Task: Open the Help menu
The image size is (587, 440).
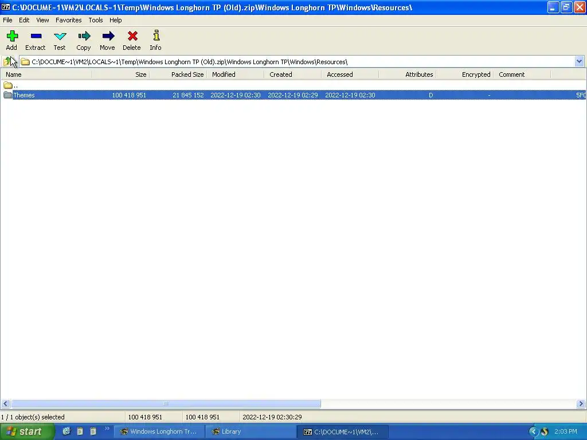Action: pos(115,20)
